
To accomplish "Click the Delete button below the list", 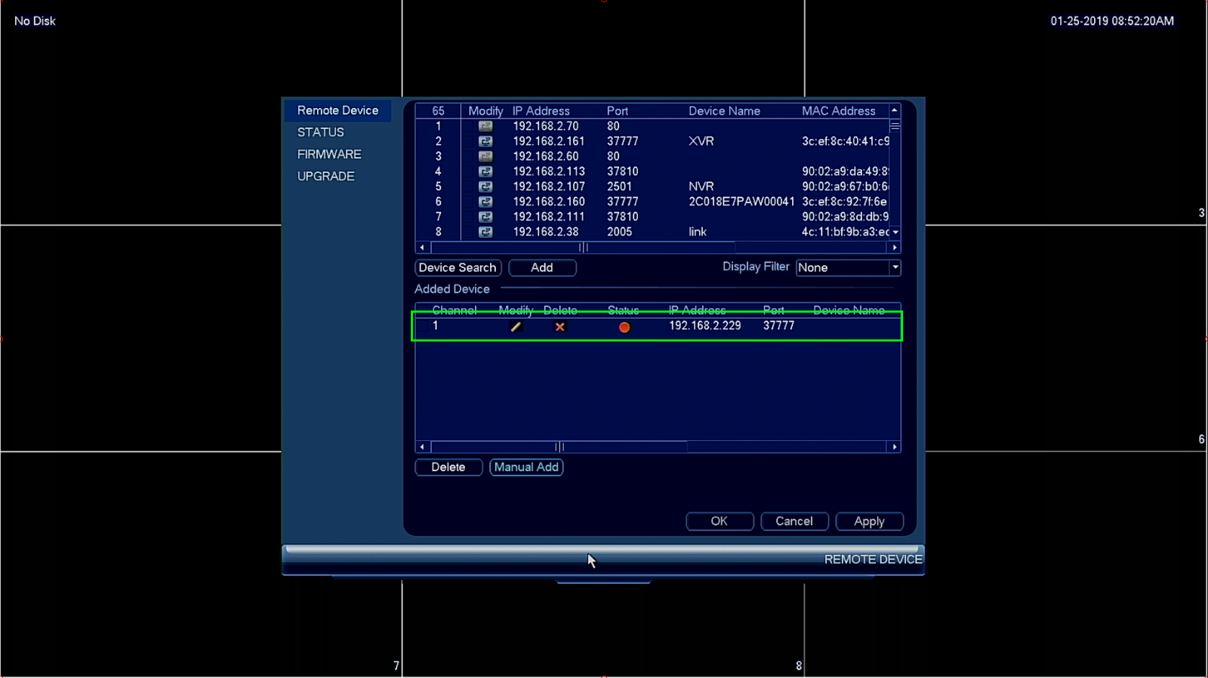I will (448, 467).
